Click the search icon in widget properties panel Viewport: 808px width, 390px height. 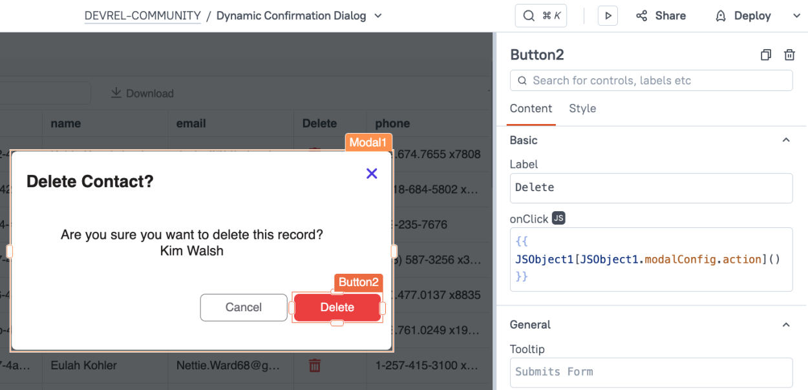pyautogui.click(x=522, y=80)
